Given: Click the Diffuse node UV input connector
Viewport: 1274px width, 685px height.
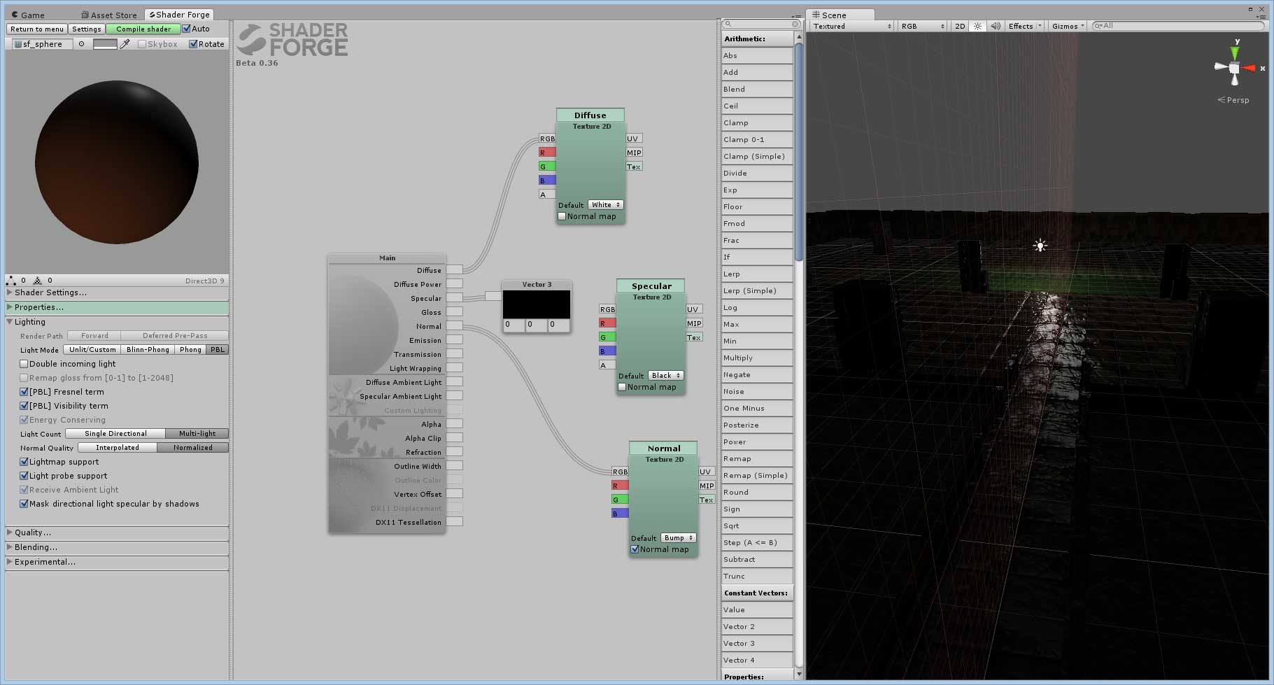Looking at the screenshot, I should point(633,139).
